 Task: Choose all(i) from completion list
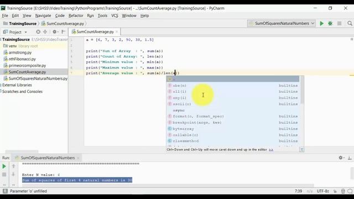pos(232,92)
